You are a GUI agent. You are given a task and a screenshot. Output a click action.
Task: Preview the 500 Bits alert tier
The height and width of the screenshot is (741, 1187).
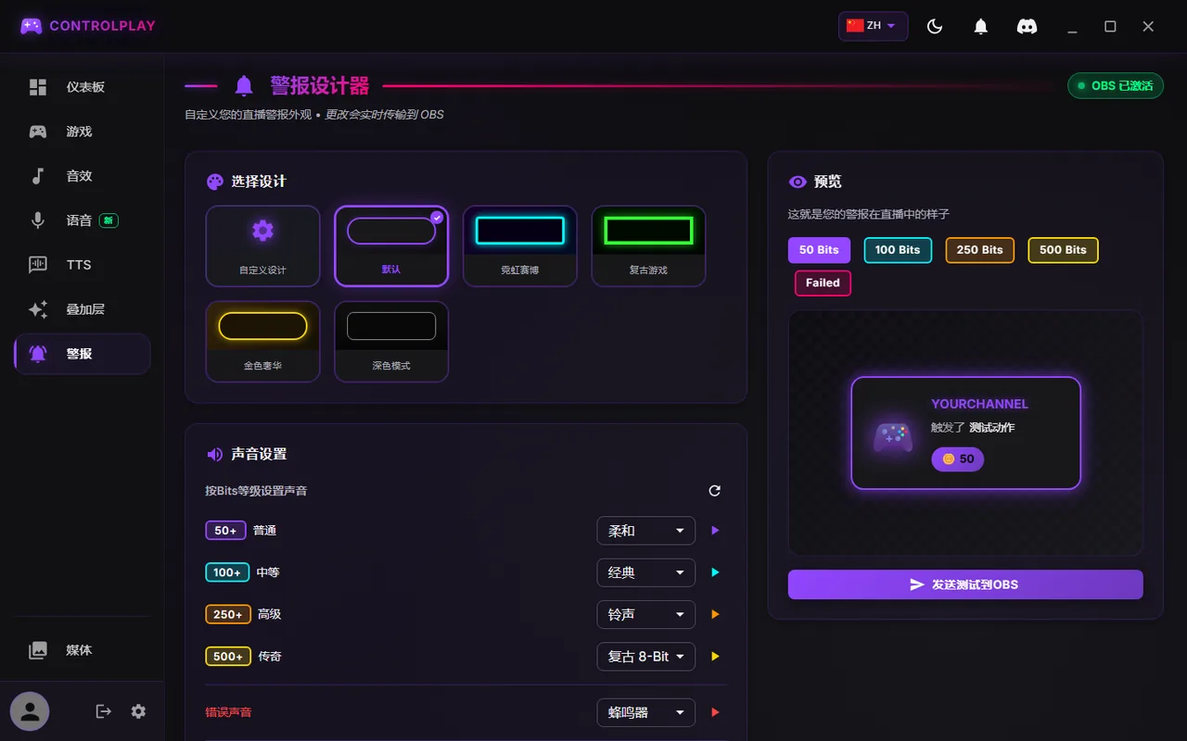coord(1063,250)
